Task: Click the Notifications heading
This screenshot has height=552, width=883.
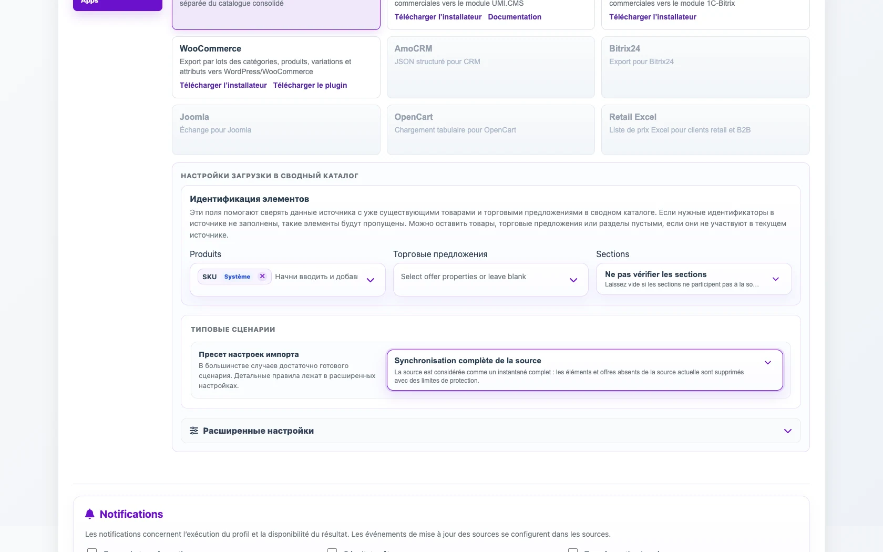Action: [131, 514]
